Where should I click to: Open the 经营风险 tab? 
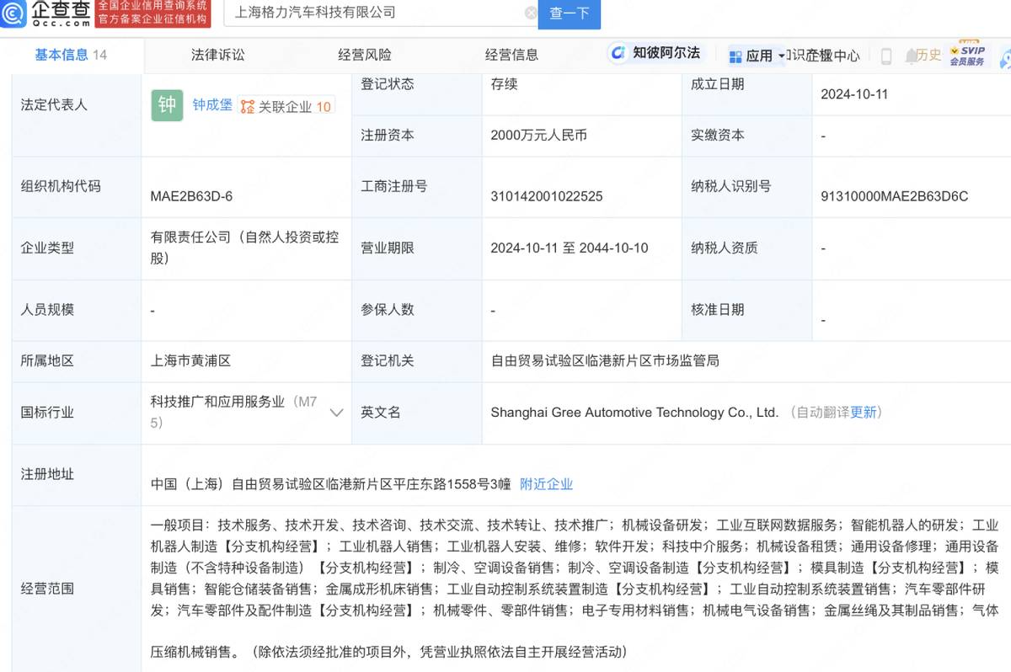coord(365,55)
